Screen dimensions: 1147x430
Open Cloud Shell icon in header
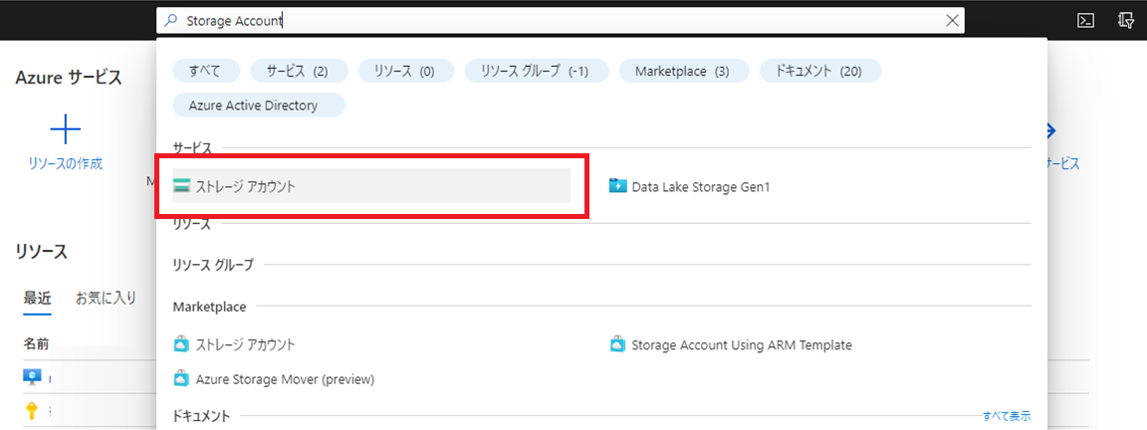[1086, 21]
